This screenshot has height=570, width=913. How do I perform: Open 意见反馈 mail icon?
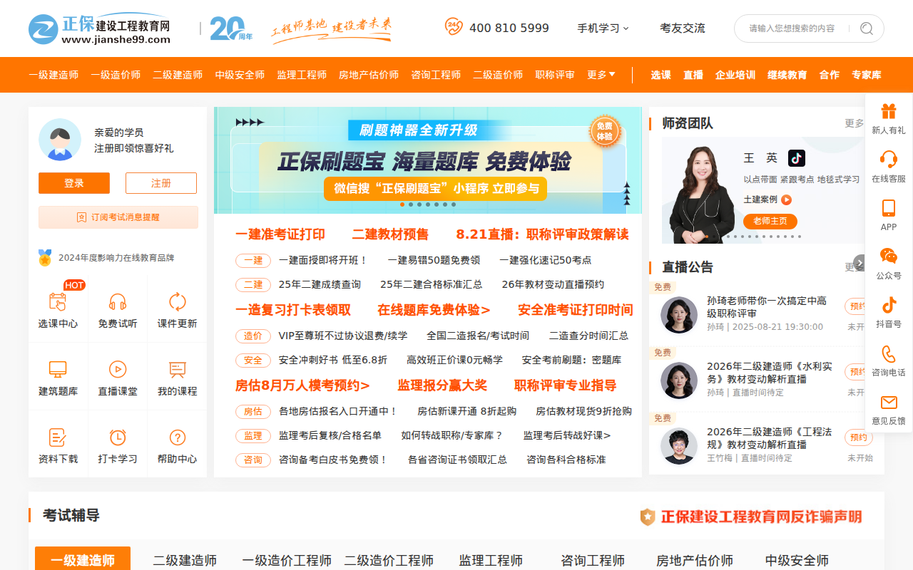(888, 402)
